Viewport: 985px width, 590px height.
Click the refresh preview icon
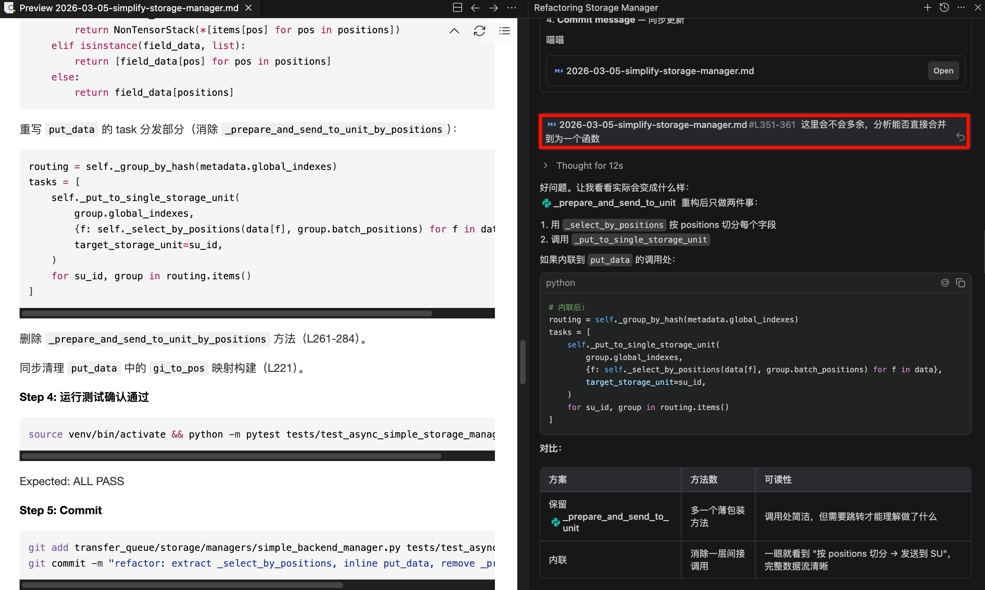click(x=479, y=31)
